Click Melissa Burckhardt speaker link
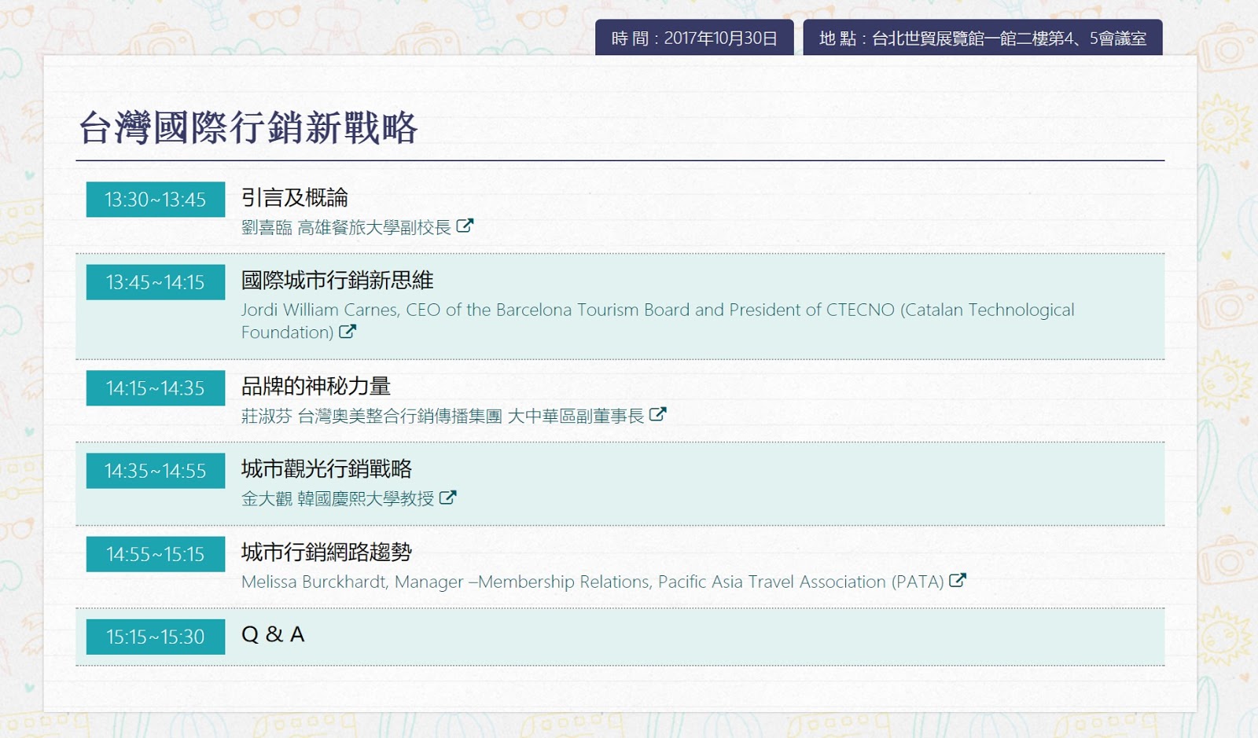This screenshot has width=1258, height=738. point(592,582)
